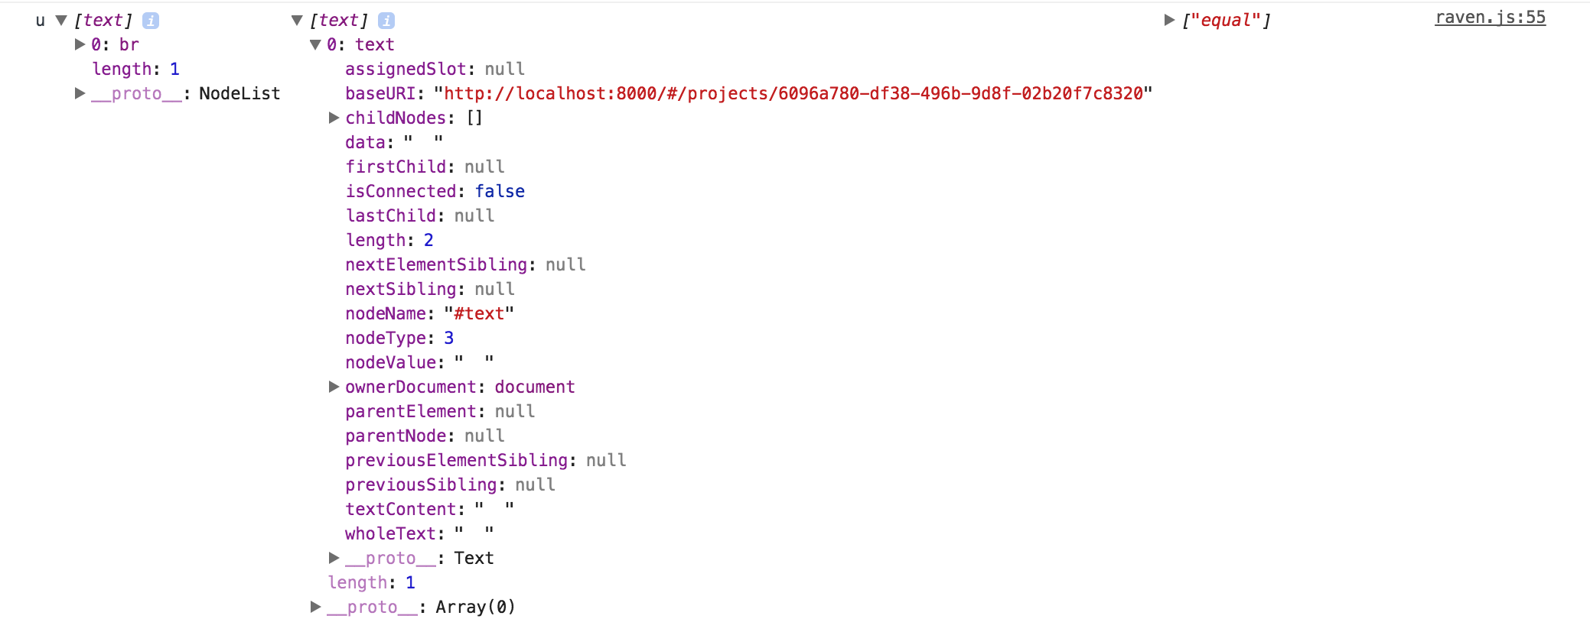
Task: Select the length: 2 property
Action: (390, 240)
